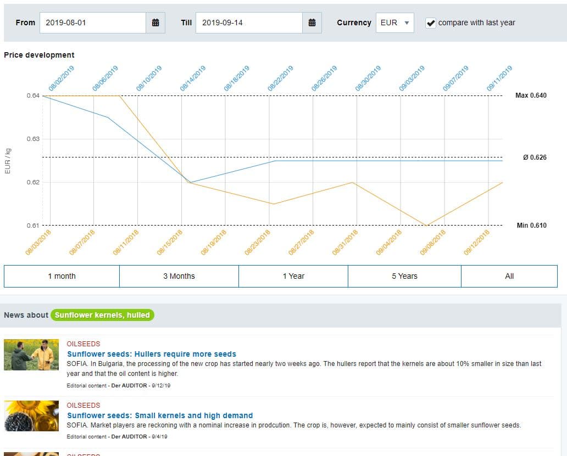Viewport: 567px width, 456px height.
Task: Toggle the compare with last year checkbox
Action: click(430, 22)
